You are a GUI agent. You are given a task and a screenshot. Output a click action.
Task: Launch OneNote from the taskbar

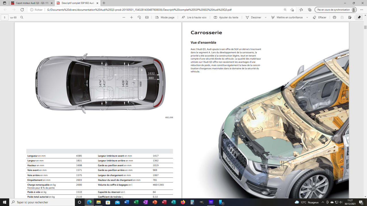(145, 202)
